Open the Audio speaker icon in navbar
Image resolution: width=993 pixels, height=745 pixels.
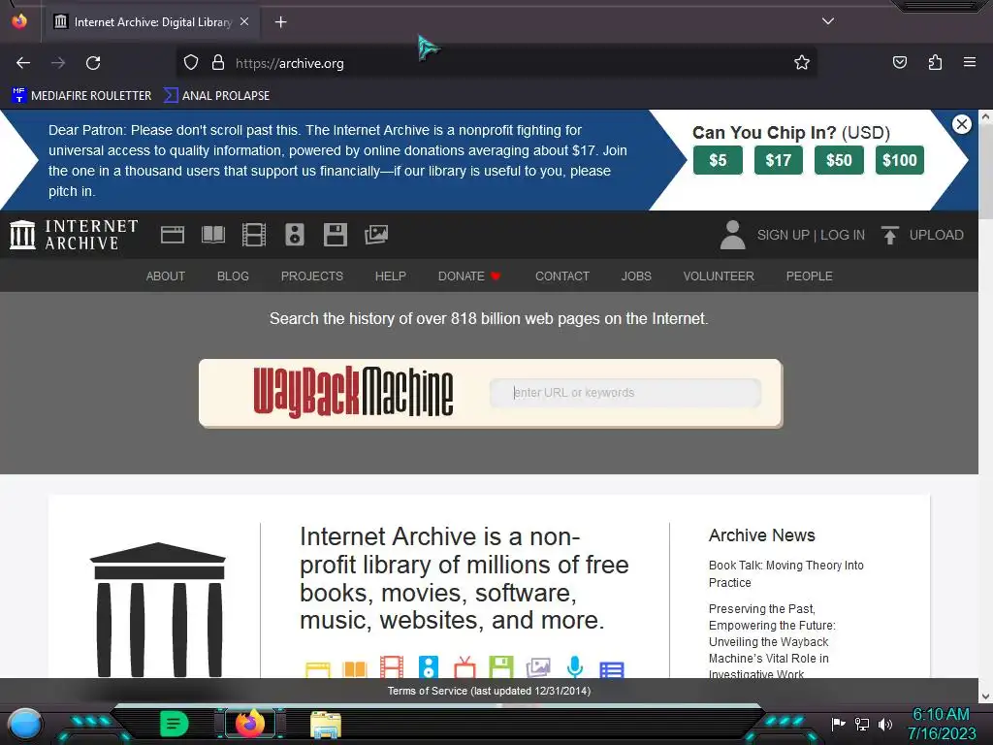point(295,235)
